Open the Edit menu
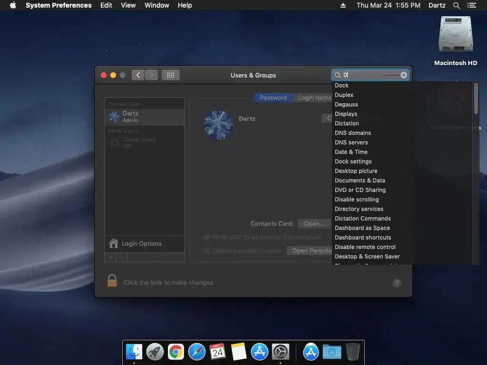The image size is (487, 365). click(x=106, y=5)
